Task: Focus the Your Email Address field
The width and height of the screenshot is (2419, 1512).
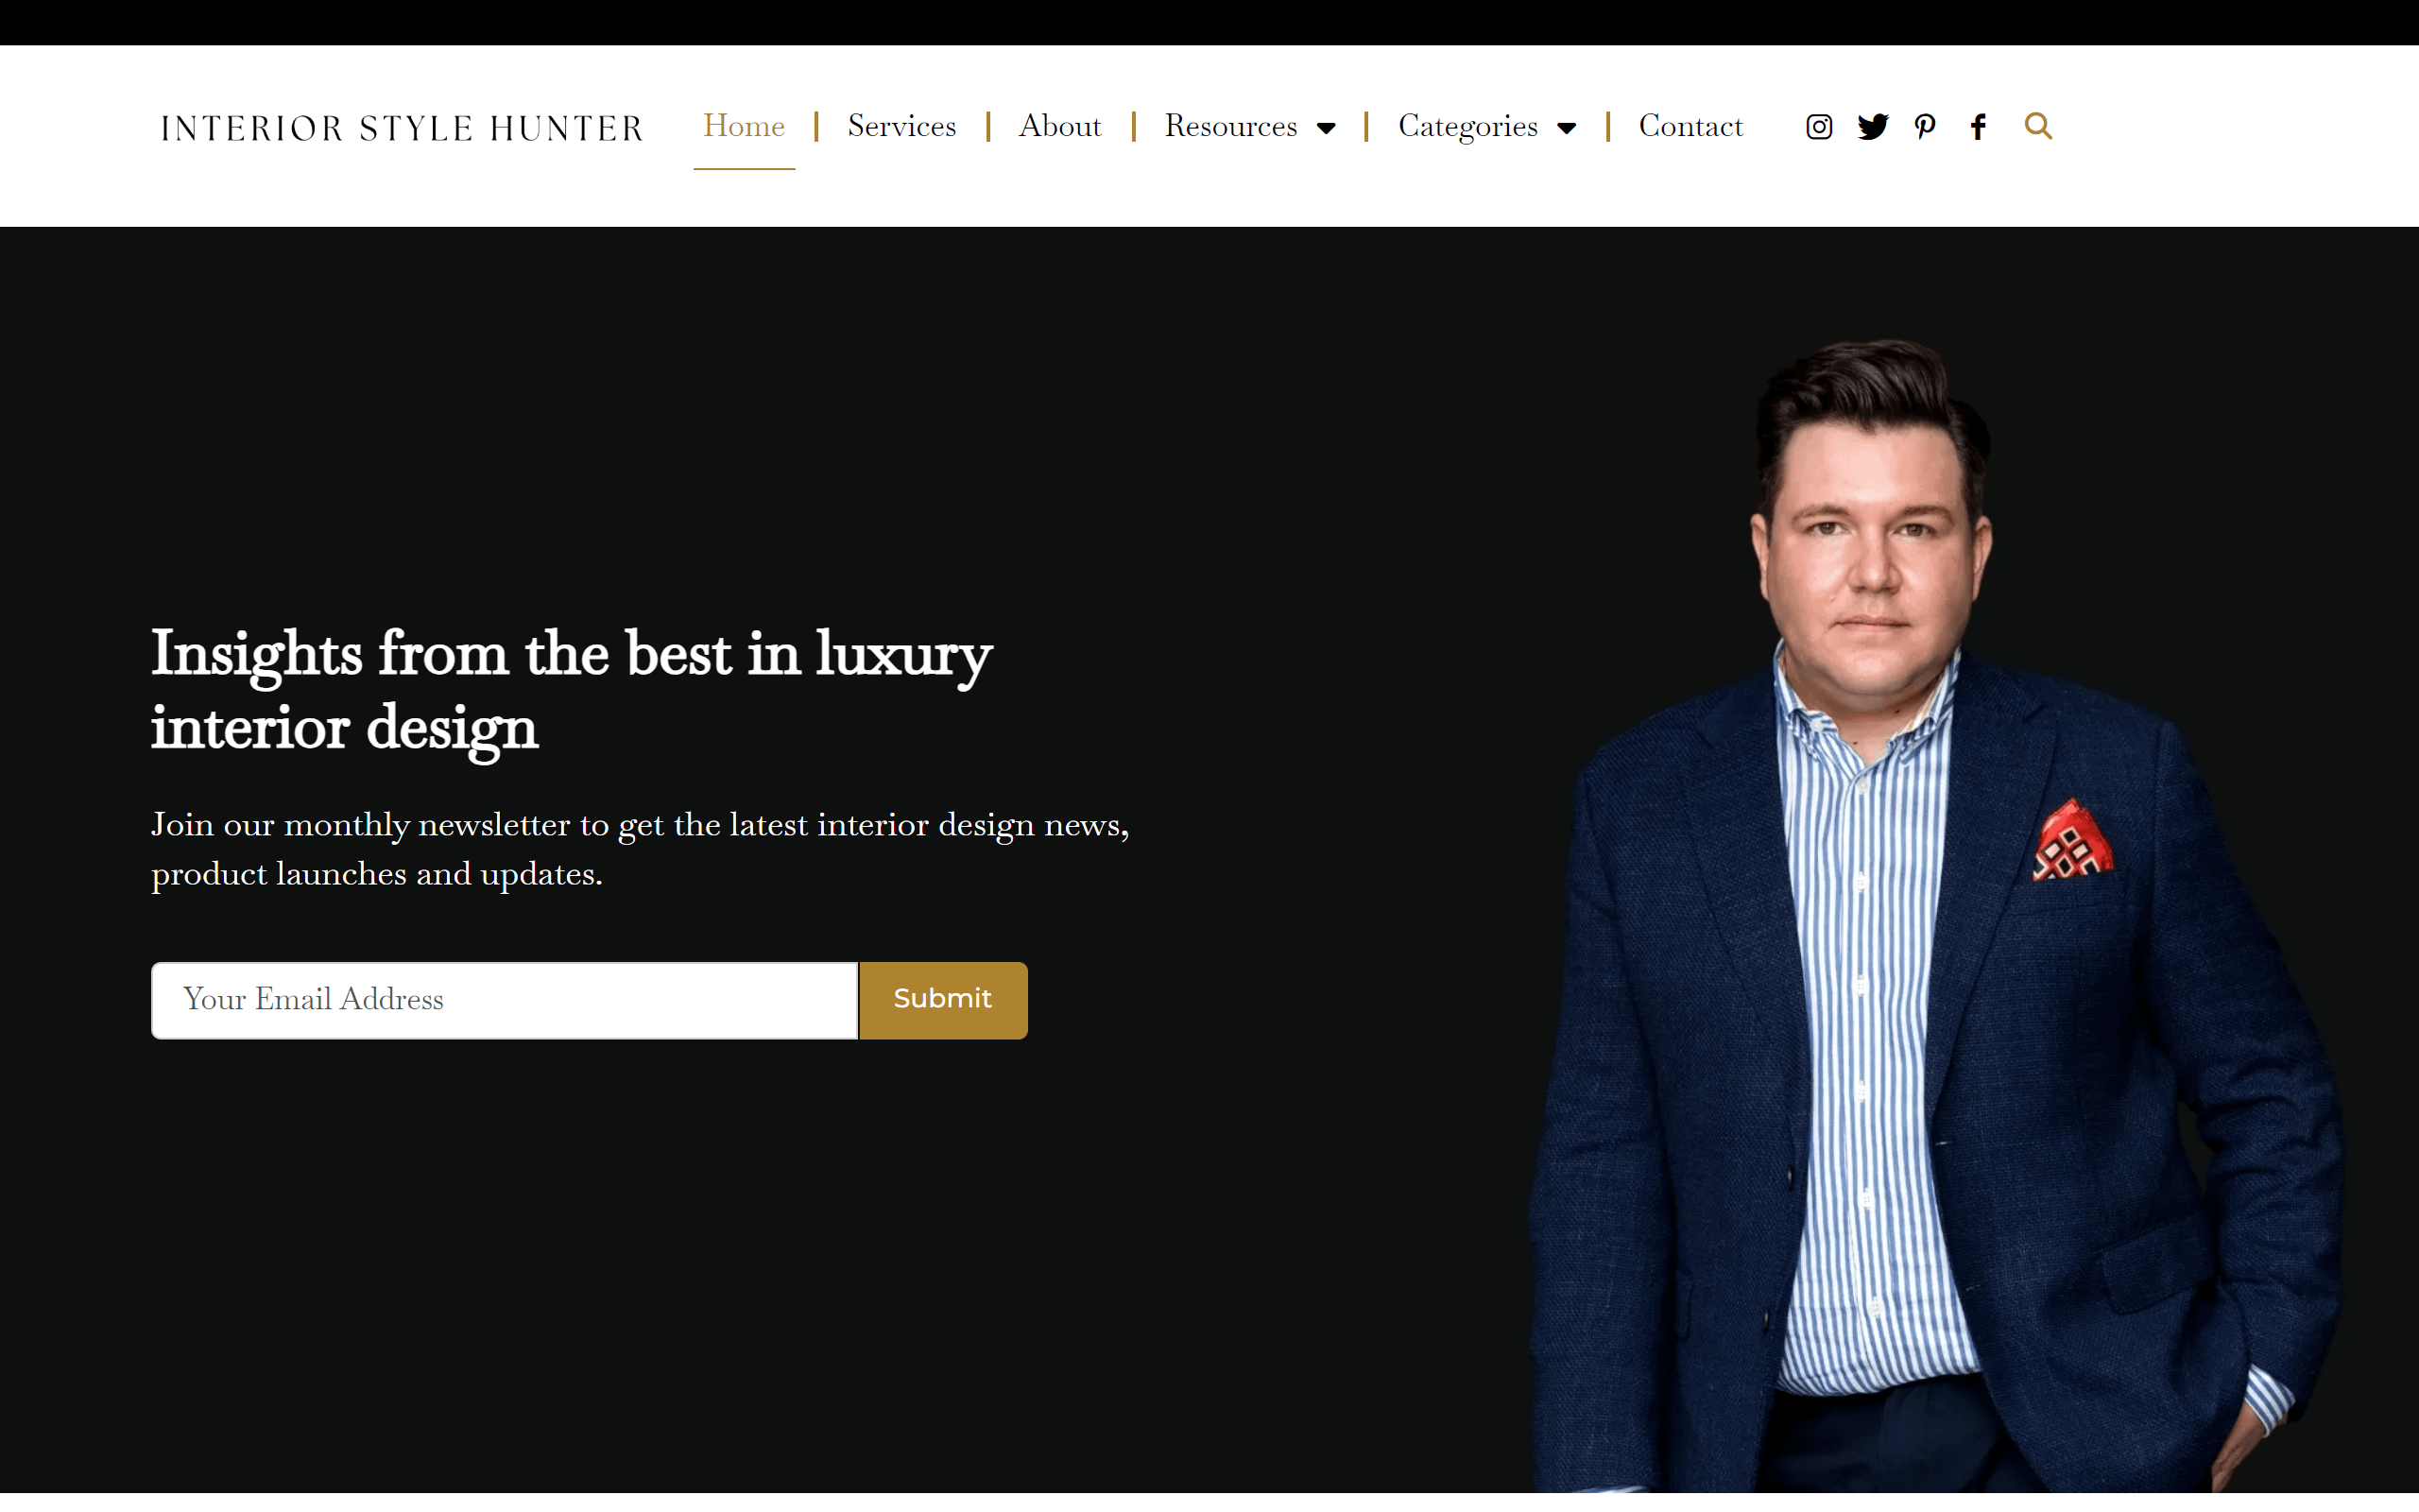Action: click(x=504, y=1000)
